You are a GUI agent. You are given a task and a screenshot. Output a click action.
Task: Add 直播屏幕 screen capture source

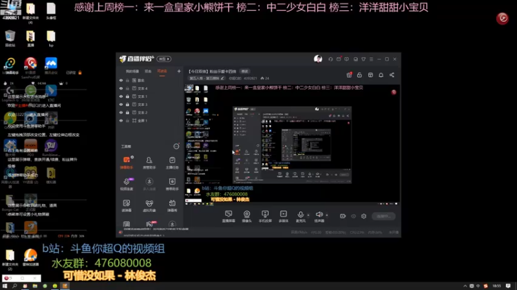click(228, 217)
